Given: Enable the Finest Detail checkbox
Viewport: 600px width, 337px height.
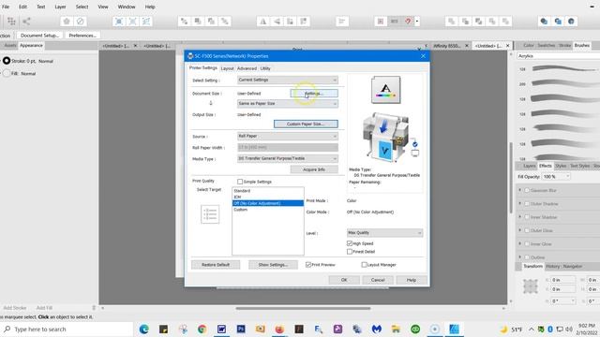Looking at the screenshot, I should point(350,252).
